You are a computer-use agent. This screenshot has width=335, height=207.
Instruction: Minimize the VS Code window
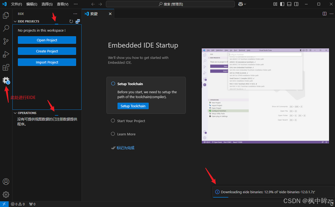(306, 4)
